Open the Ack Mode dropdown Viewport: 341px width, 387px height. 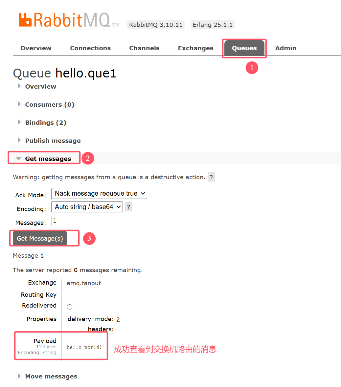point(99,193)
